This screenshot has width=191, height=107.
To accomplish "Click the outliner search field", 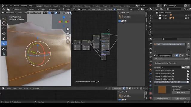I will pyautogui.click(x=174, y=9).
